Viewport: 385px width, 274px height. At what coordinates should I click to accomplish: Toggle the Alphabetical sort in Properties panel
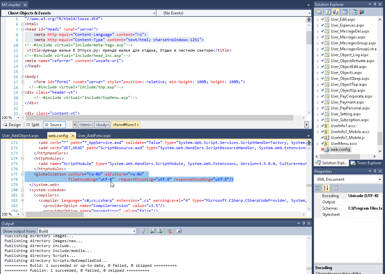[326, 188]
